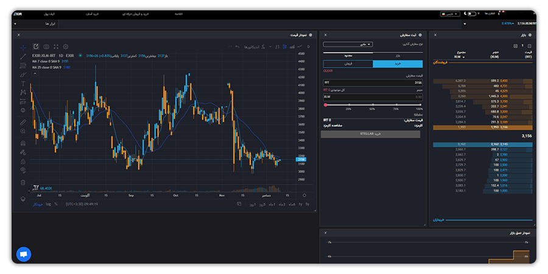The width and height of the screenshot is (548, 274).
Task: Set chart range to 5 days
Action: [x=262, y=204]
